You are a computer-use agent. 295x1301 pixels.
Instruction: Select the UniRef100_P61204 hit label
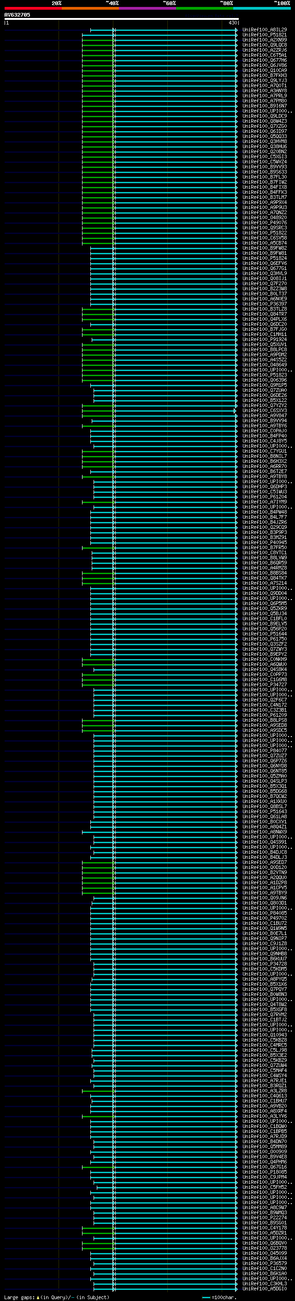pyautogui.click(x=264, y=497)
